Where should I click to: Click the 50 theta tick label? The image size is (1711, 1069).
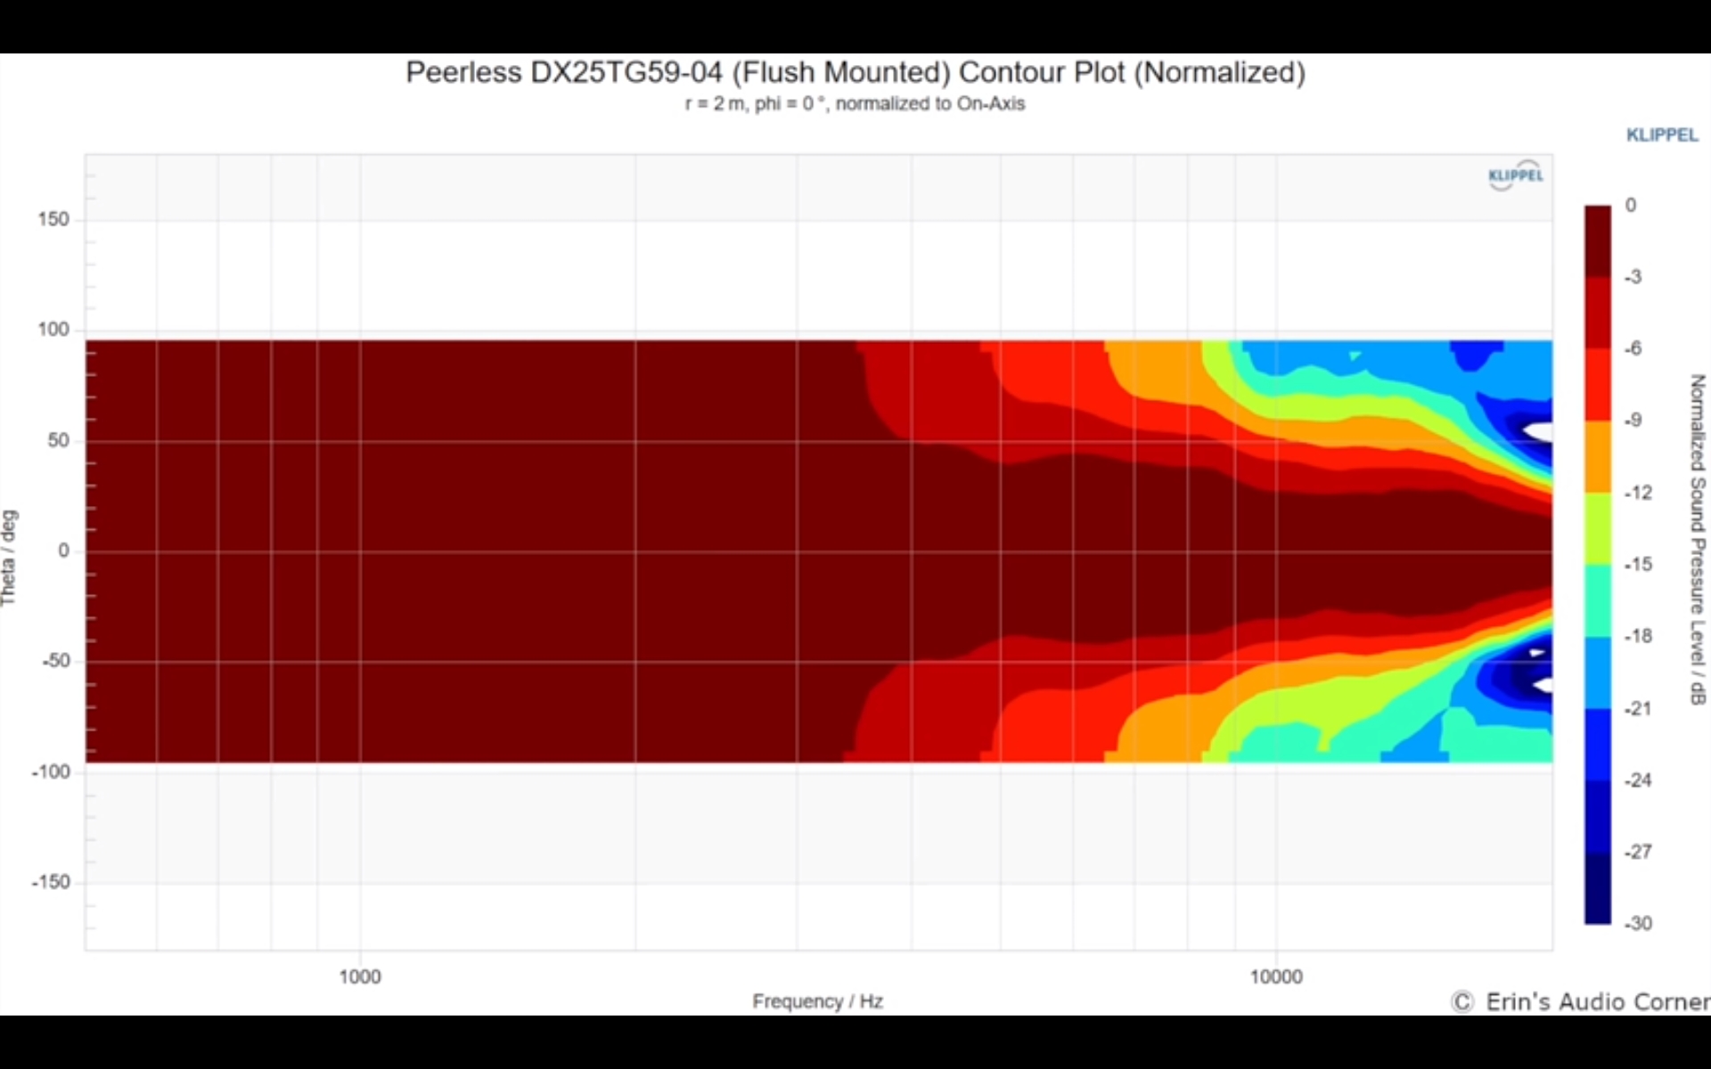coord(58,440)
